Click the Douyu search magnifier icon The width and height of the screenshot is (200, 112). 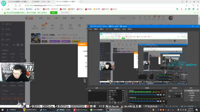point(134,18)
